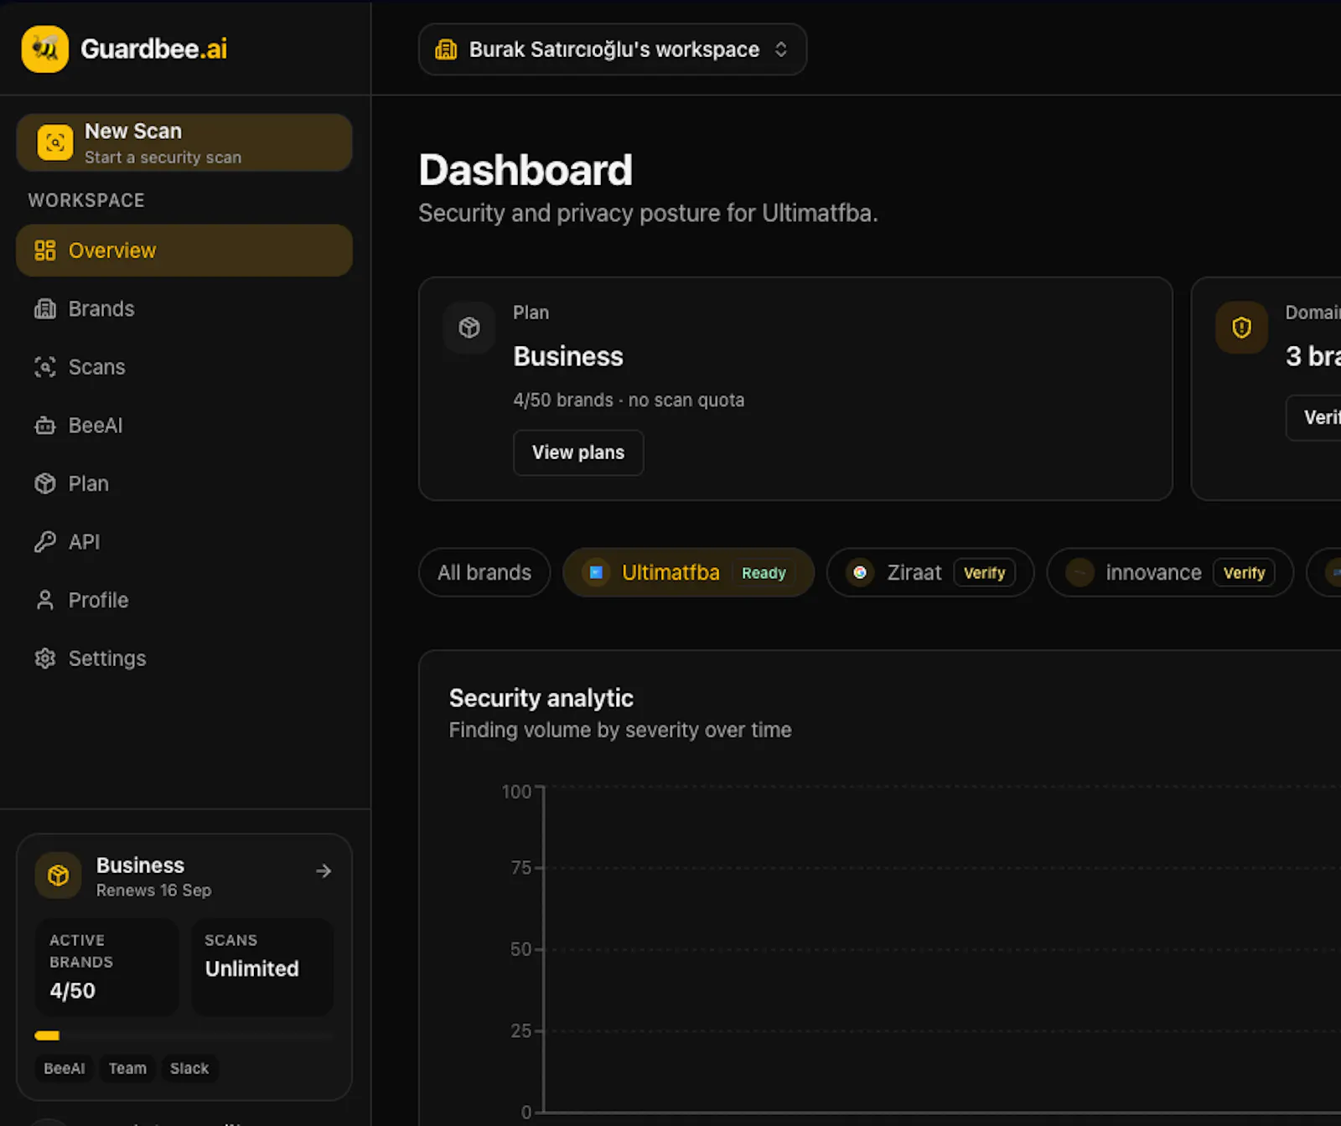Screen dimensions: 1341x1126
Task: Click the View plans button
Action: click(578, 452)
